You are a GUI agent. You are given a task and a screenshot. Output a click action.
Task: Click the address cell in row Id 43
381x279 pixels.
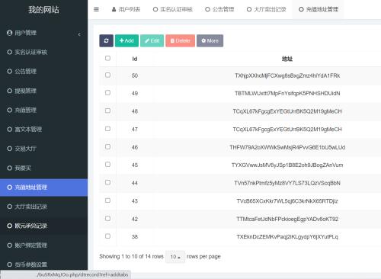(x=287, y=201)
